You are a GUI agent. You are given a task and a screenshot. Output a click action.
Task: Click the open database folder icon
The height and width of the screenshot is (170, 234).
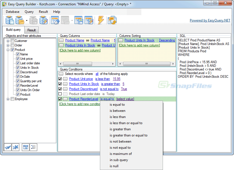pyautogui.click(x=20, y=20)
